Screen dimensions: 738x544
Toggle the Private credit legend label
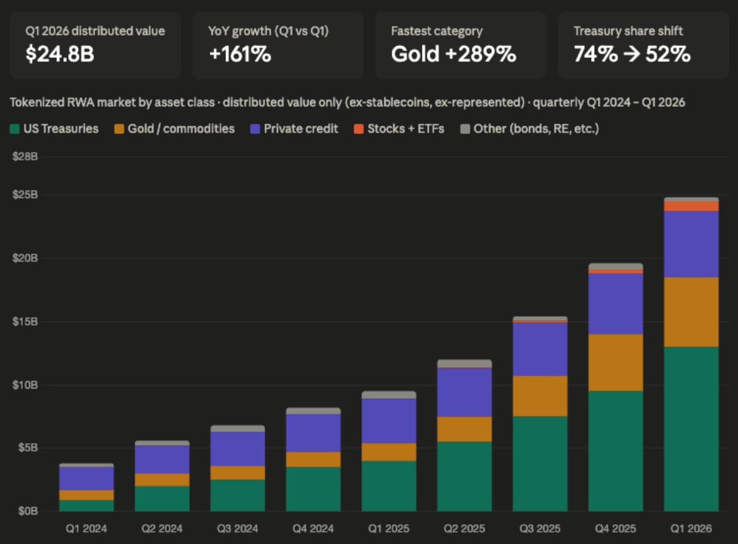coord(301,129)
